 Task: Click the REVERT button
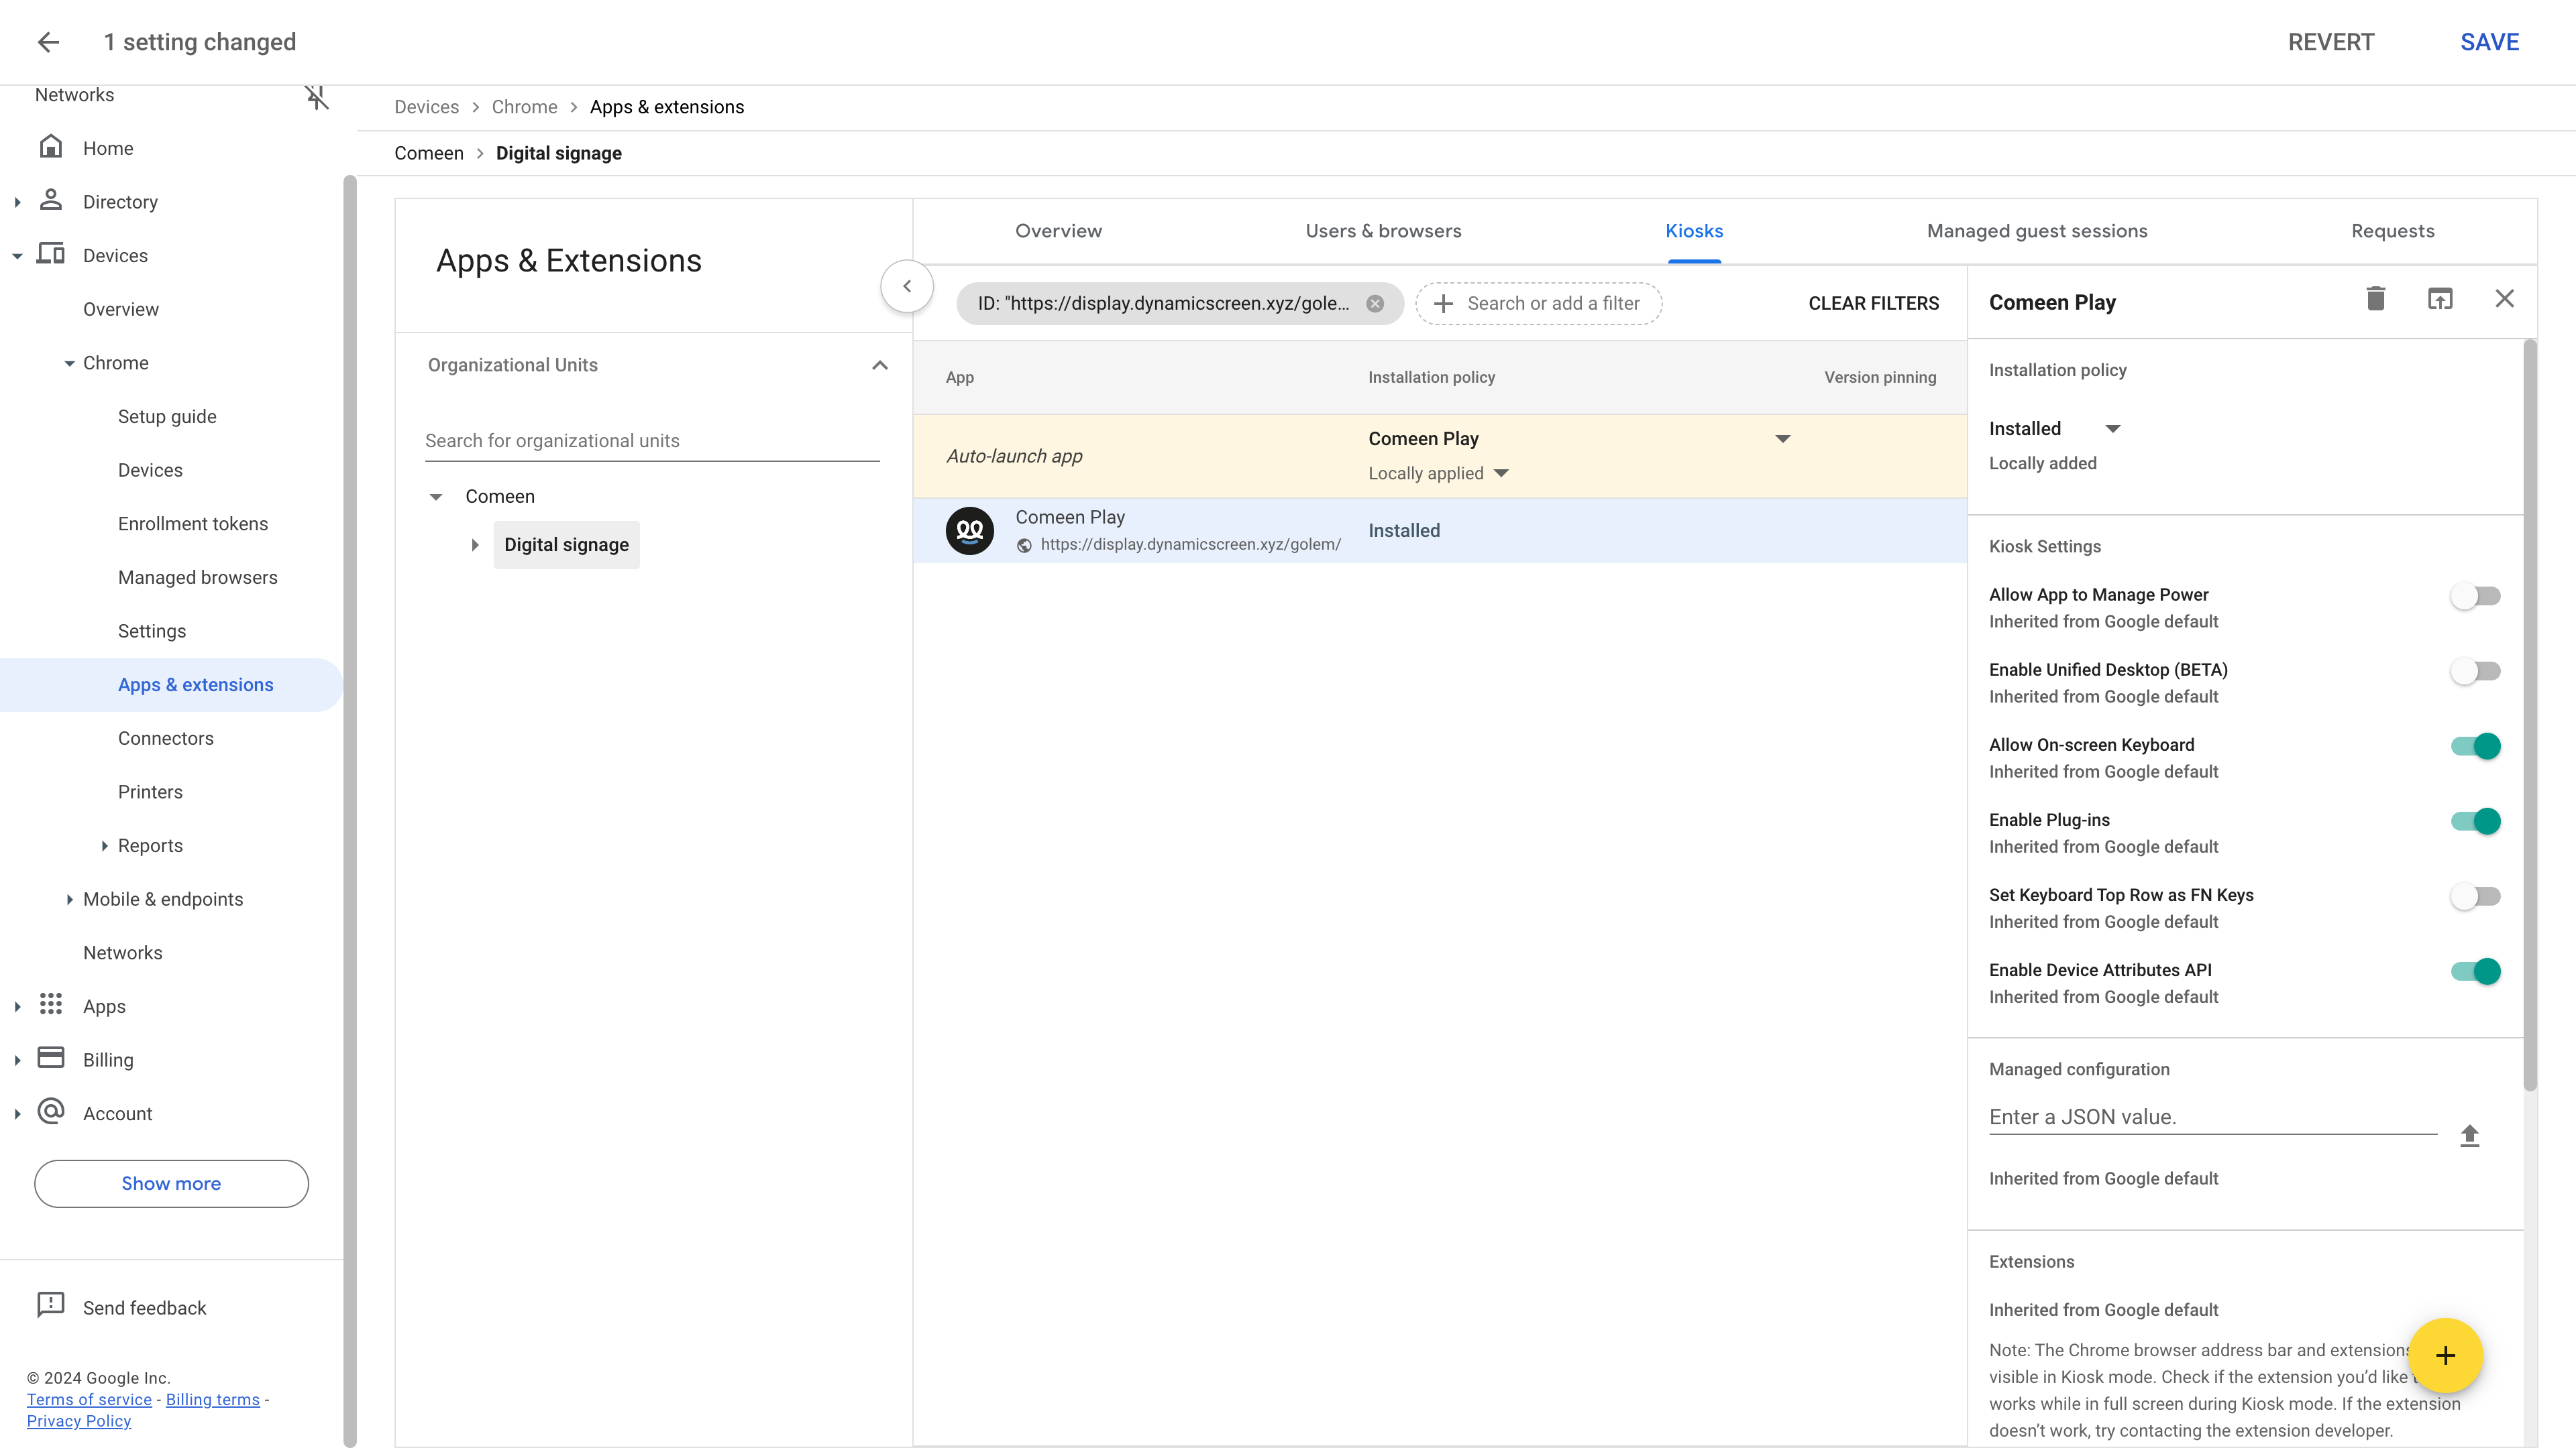click(x=2331, y=42)
